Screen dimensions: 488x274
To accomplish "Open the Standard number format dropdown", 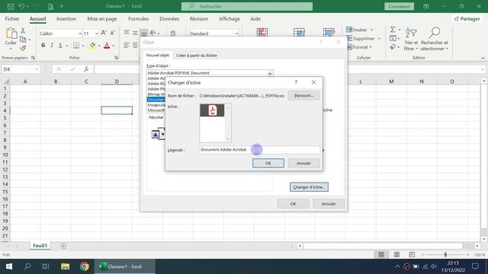I will (236, 33).
